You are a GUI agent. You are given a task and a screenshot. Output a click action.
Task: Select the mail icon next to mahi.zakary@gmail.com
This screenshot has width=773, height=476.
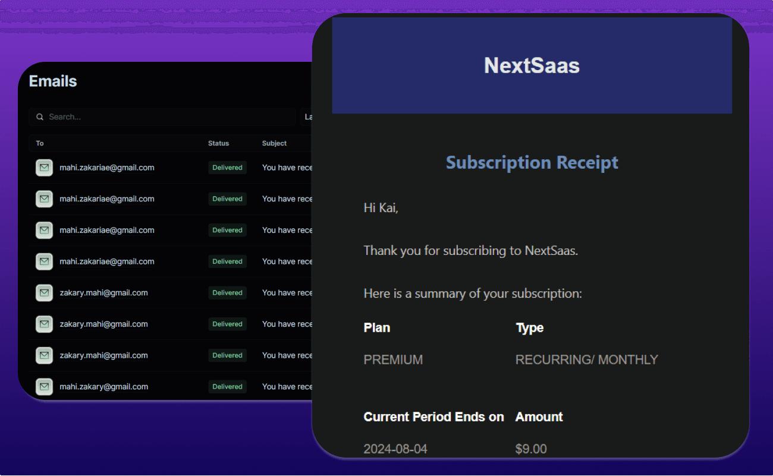[44, 387]
